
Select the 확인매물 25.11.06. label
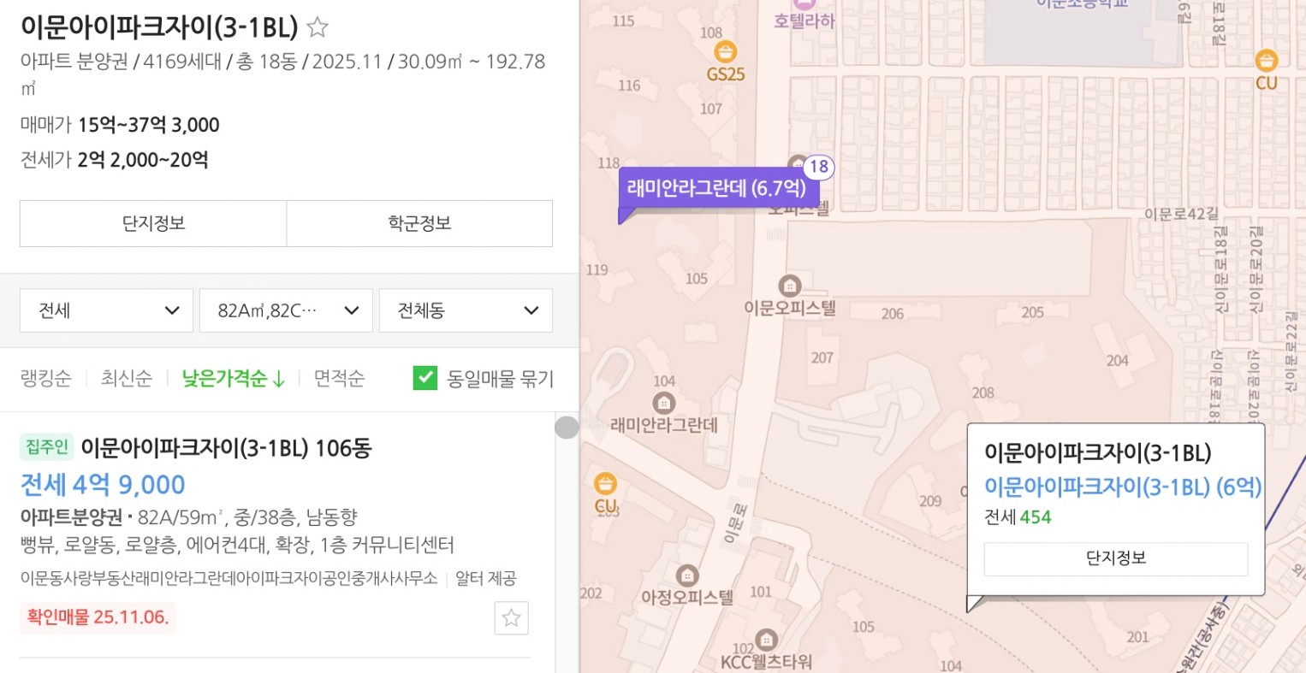[x=98, y=617]
